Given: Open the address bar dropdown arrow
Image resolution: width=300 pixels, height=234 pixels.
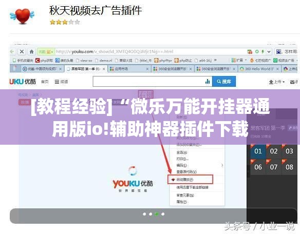Looking at the screenshot, I should coord(269,52).
